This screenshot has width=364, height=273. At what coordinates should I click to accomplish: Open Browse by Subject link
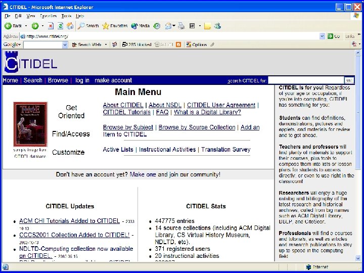coord(128,127)
